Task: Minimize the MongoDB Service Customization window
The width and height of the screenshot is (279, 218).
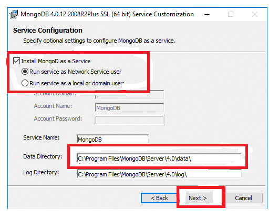Action: (207, 14)
